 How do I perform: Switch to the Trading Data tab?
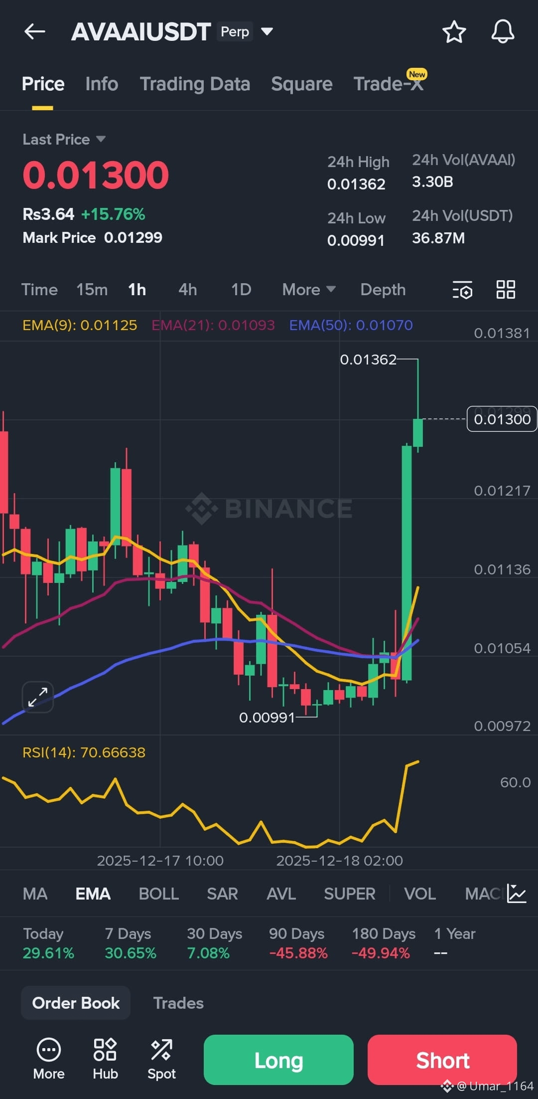(195, 84)
